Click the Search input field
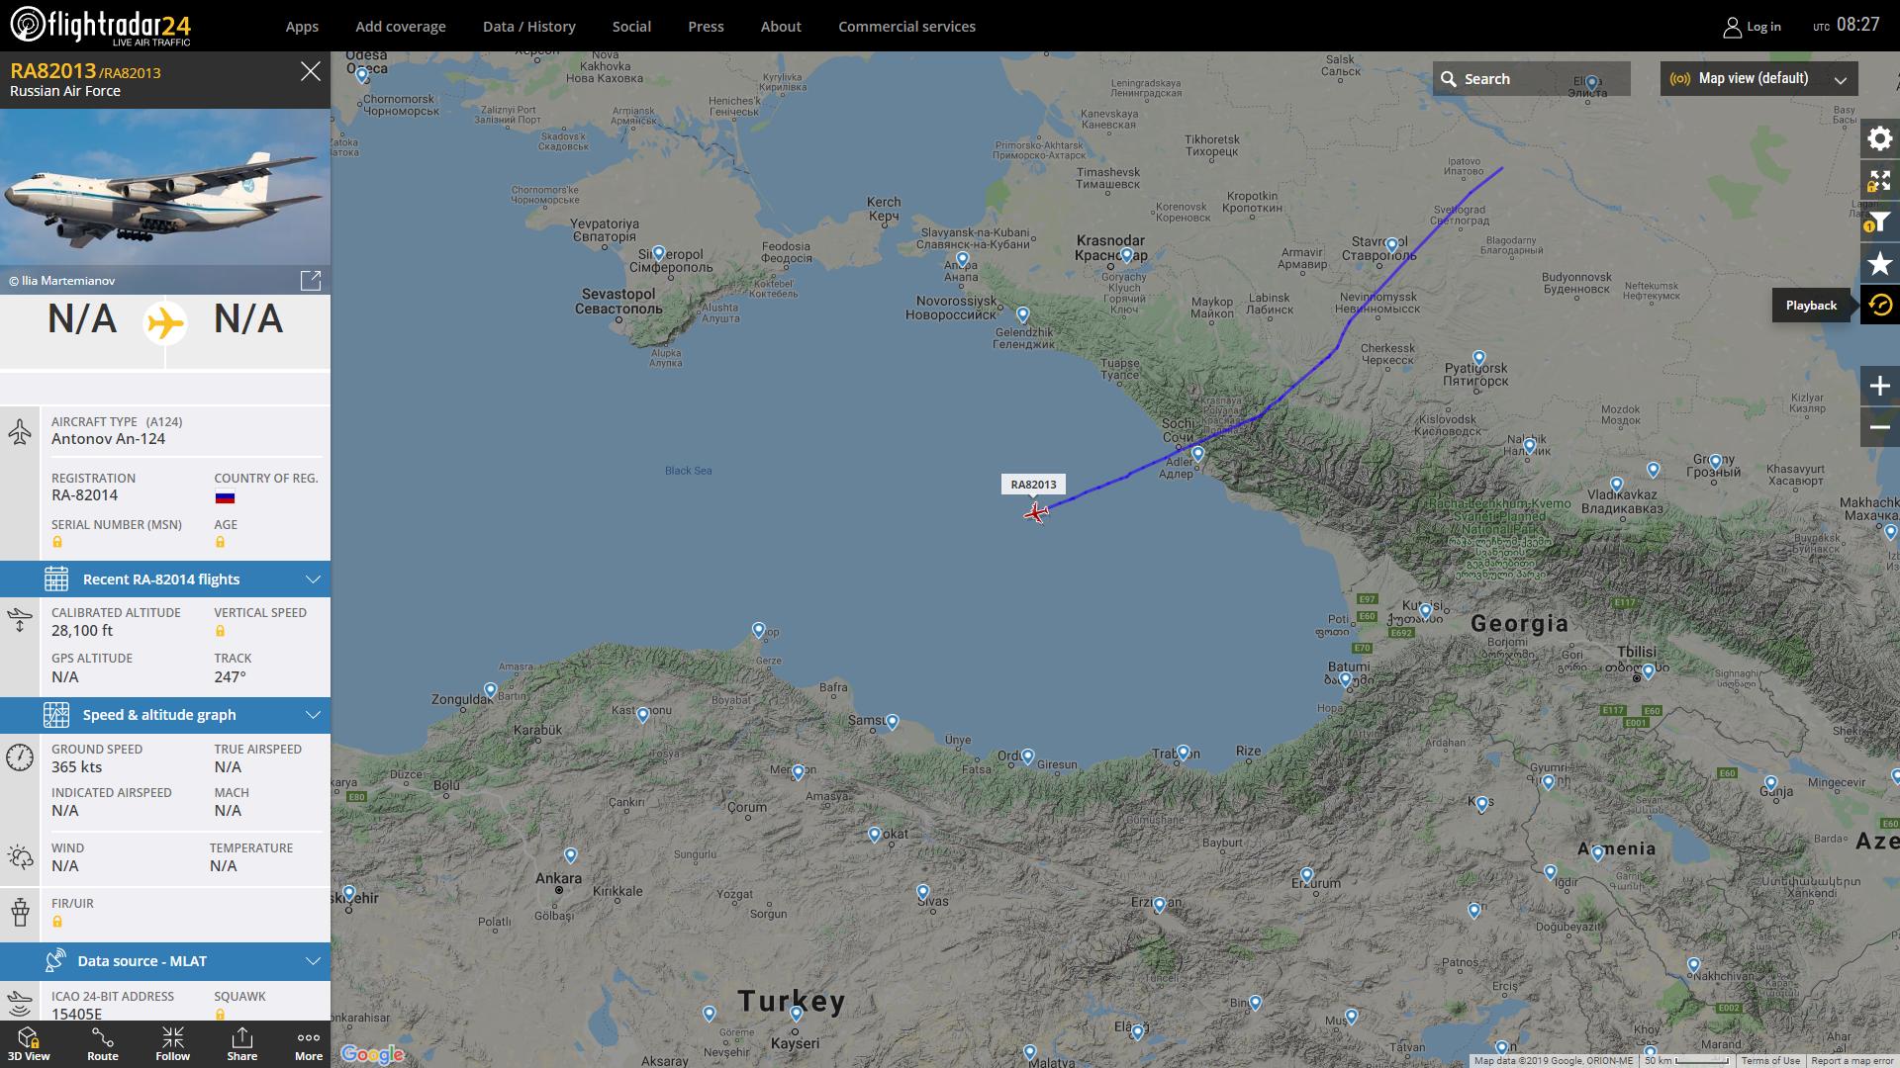 click(x=1531, y=79)
